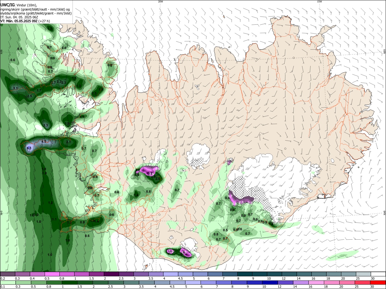This screenshot has width=386, height=289.
Task: Click the 3.0 snowfall value near the south coast
Action: (x=171, y=251)
